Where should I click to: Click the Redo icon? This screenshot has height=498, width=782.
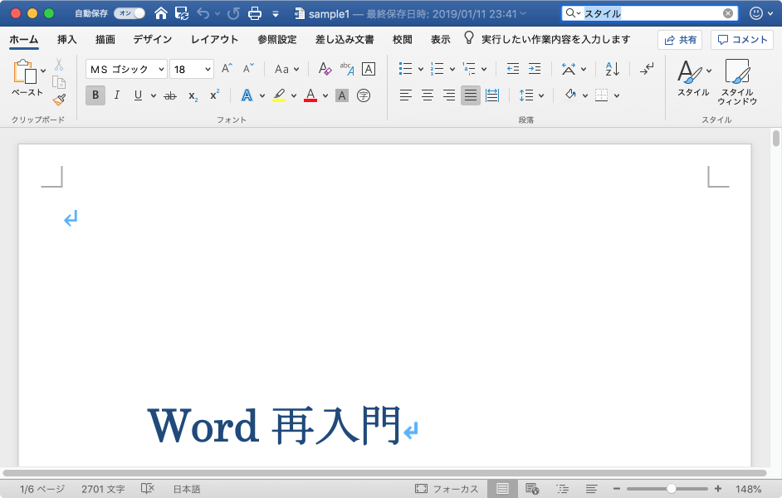coord(233,13)
